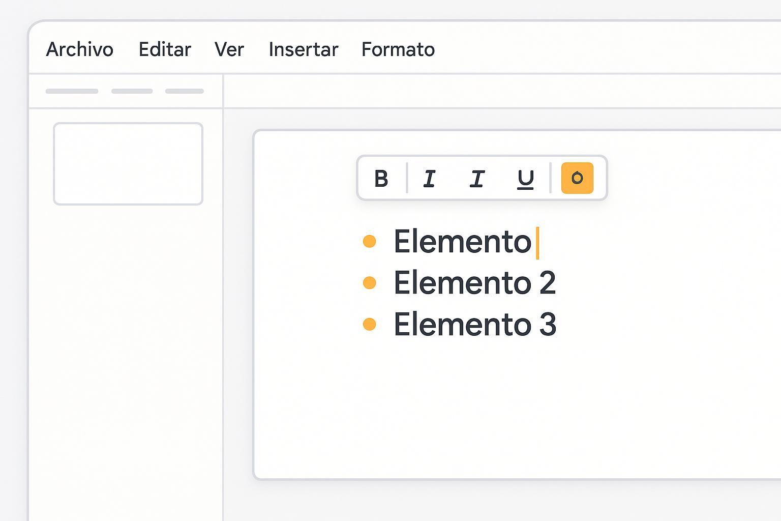Open the Insertar menu

[x=304, y=50]
